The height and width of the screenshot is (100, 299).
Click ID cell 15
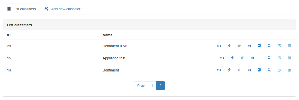[x=9, y=58]
